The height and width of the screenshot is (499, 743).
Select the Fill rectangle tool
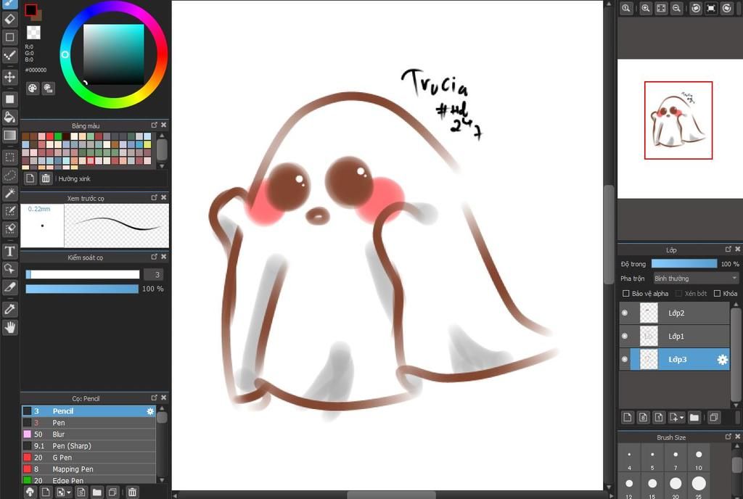tap(9, 99)
